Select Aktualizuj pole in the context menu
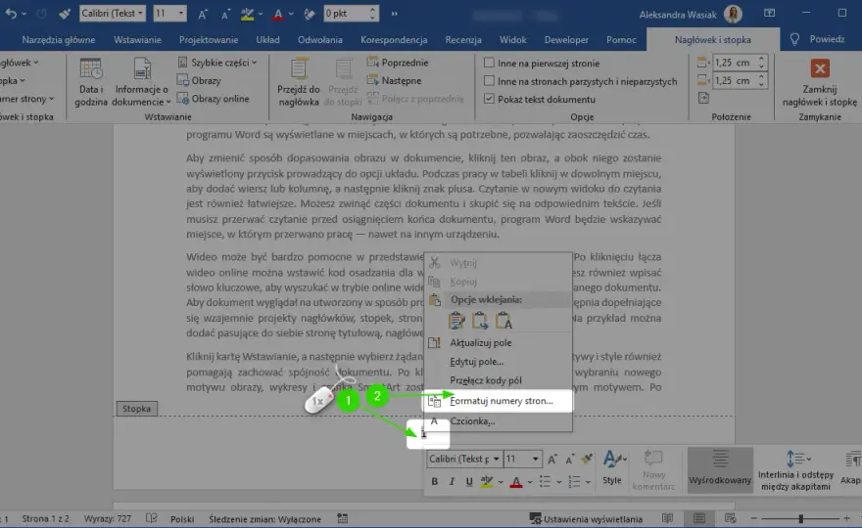Image resolution: width=862 pixels, height=528 pixels. [481, 342]
